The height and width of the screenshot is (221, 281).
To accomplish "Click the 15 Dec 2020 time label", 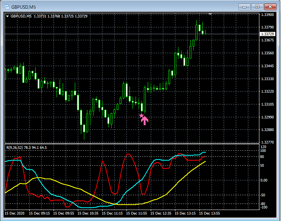I will (x=14, y=213).
